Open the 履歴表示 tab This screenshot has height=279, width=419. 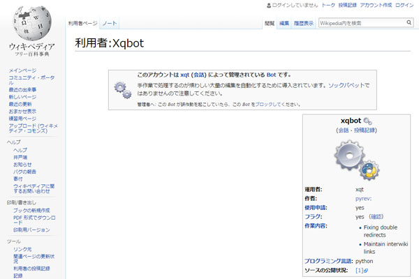coord(303,24)
